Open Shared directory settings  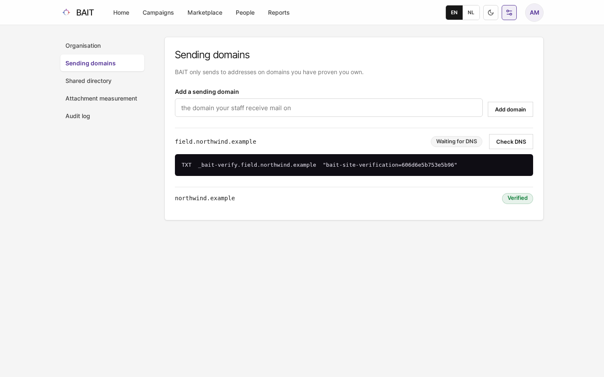(x=102, y=81)
